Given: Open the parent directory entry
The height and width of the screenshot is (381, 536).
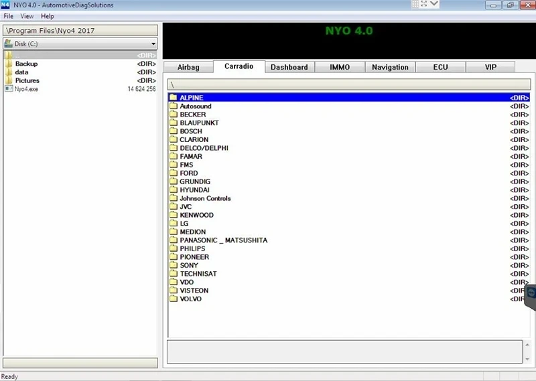Looking at the screenshot, I should coord(80,55).
